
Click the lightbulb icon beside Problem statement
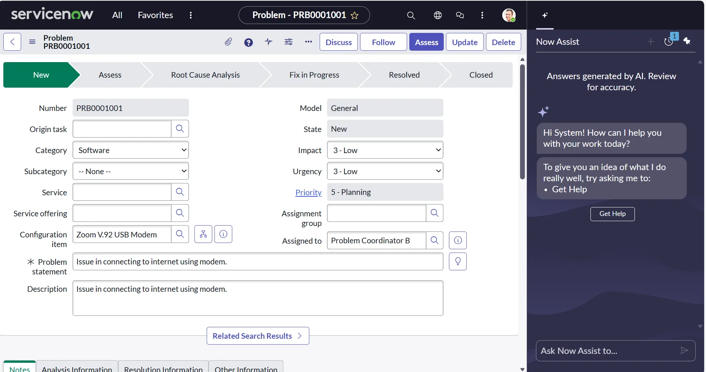point(457,261)
